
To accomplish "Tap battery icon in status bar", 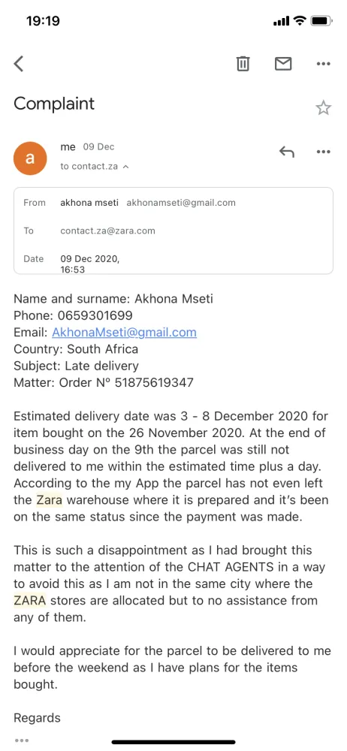I will [x=321, y=21].
